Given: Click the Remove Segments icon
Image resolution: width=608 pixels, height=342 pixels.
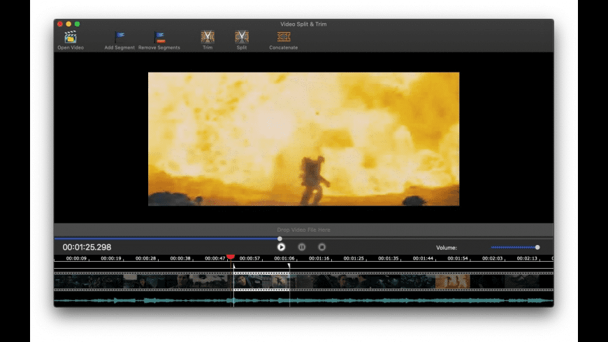Looking at the screenshot, I should (159, 38).
